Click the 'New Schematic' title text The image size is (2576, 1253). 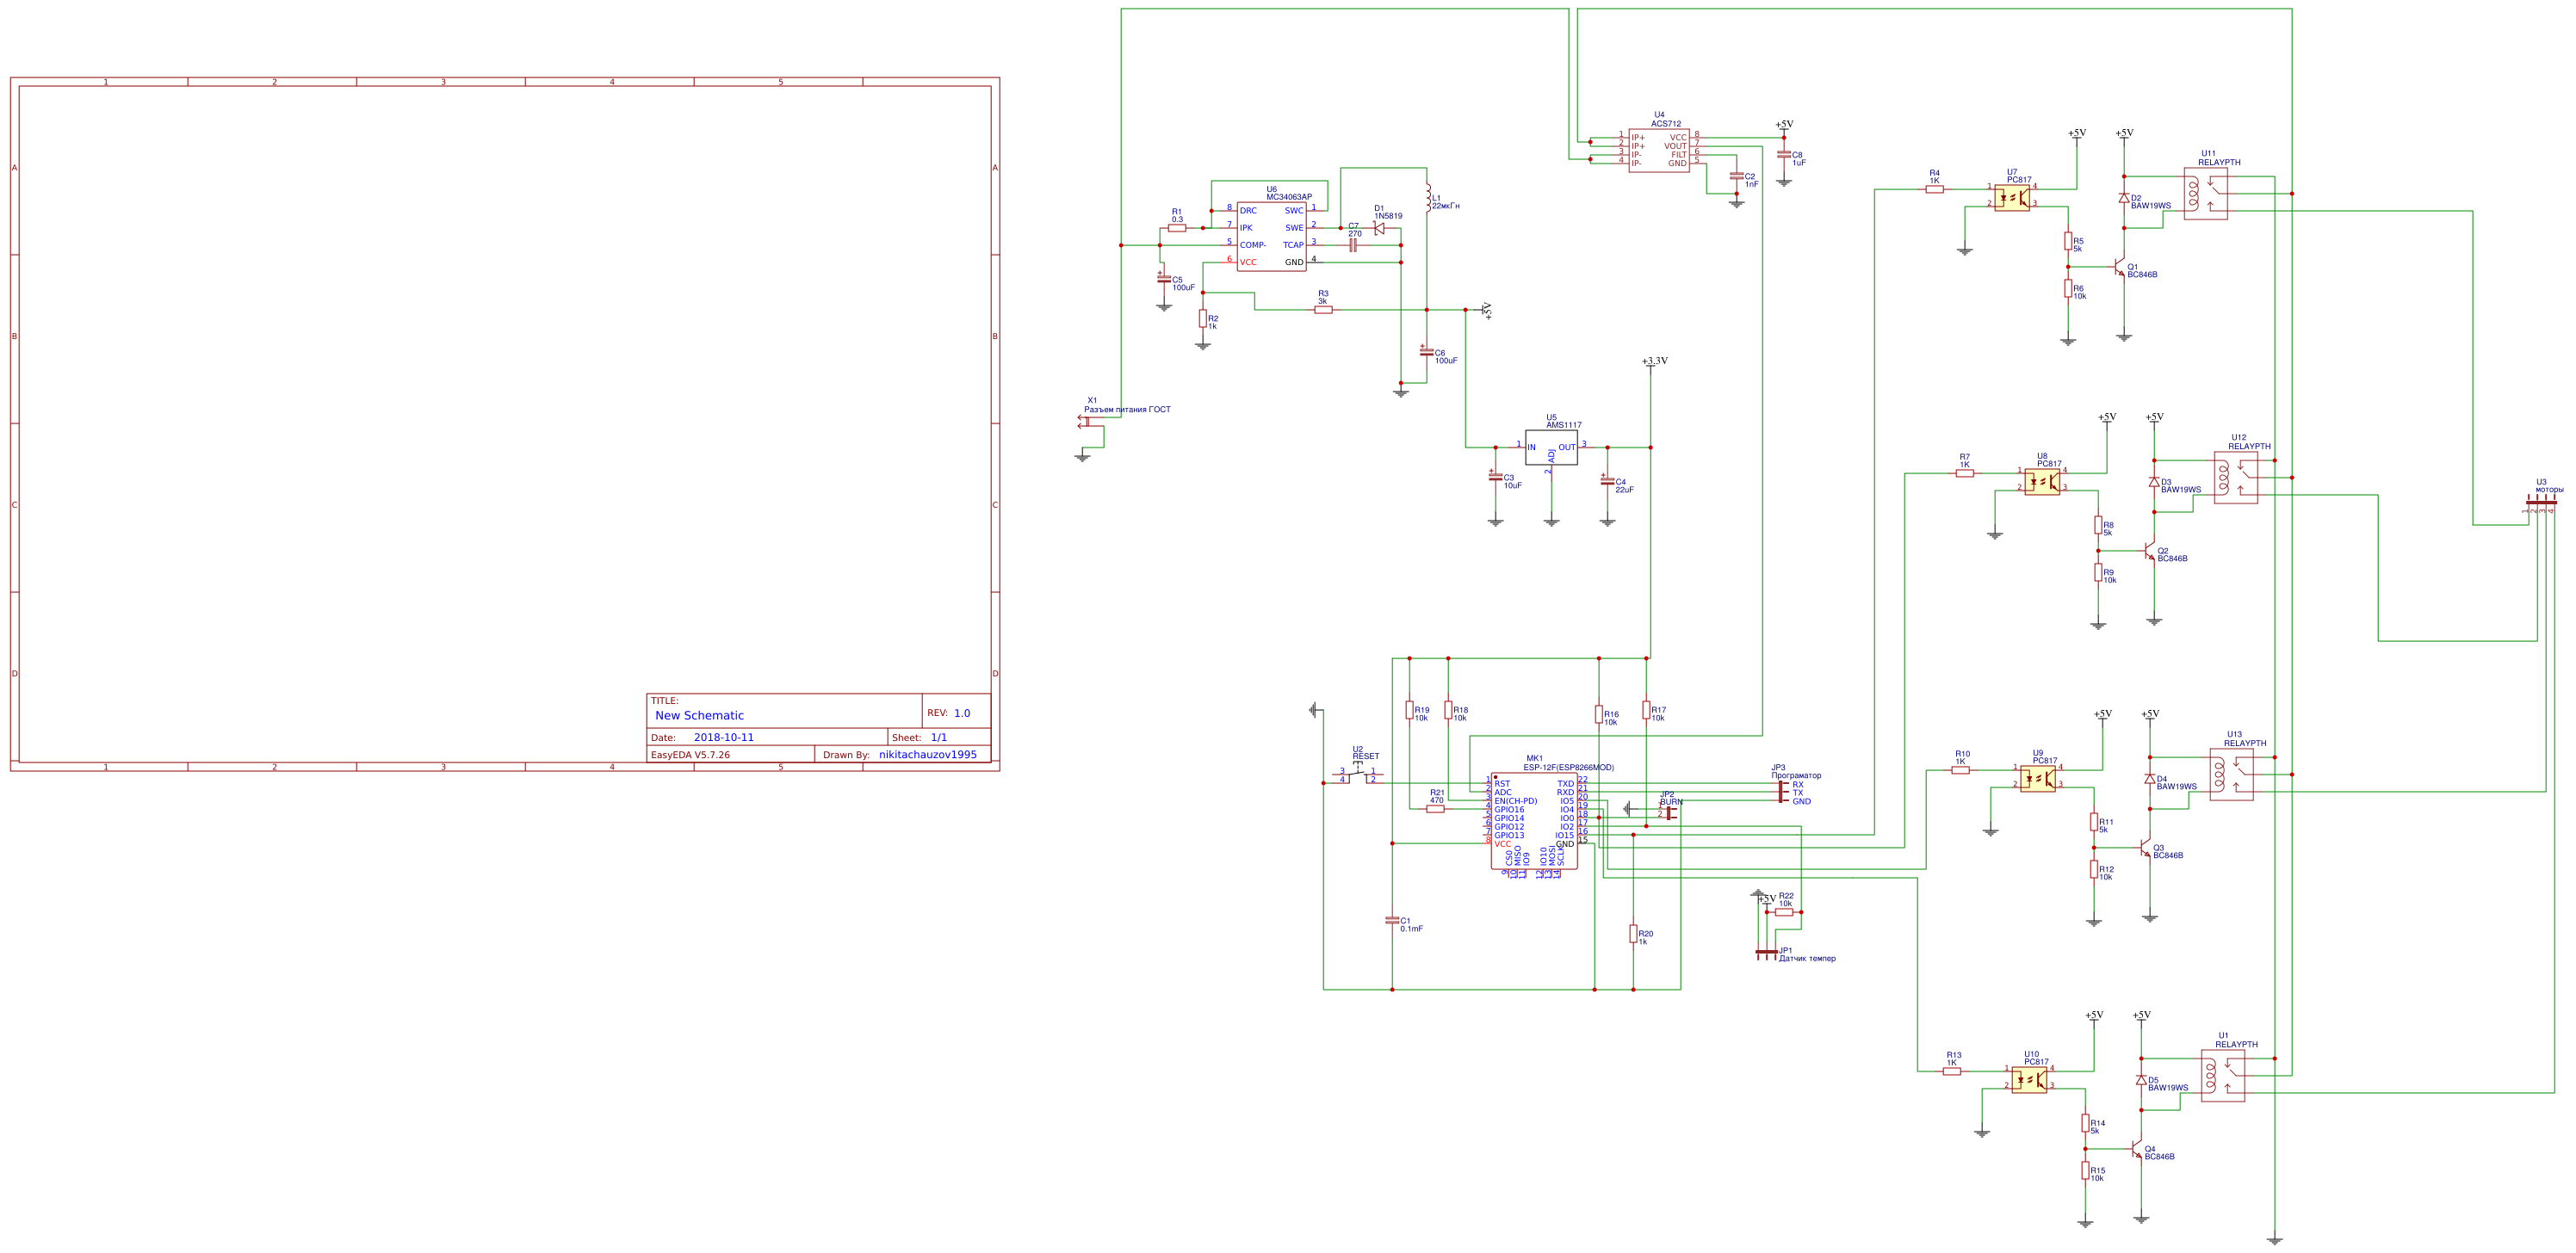(699, 715)
